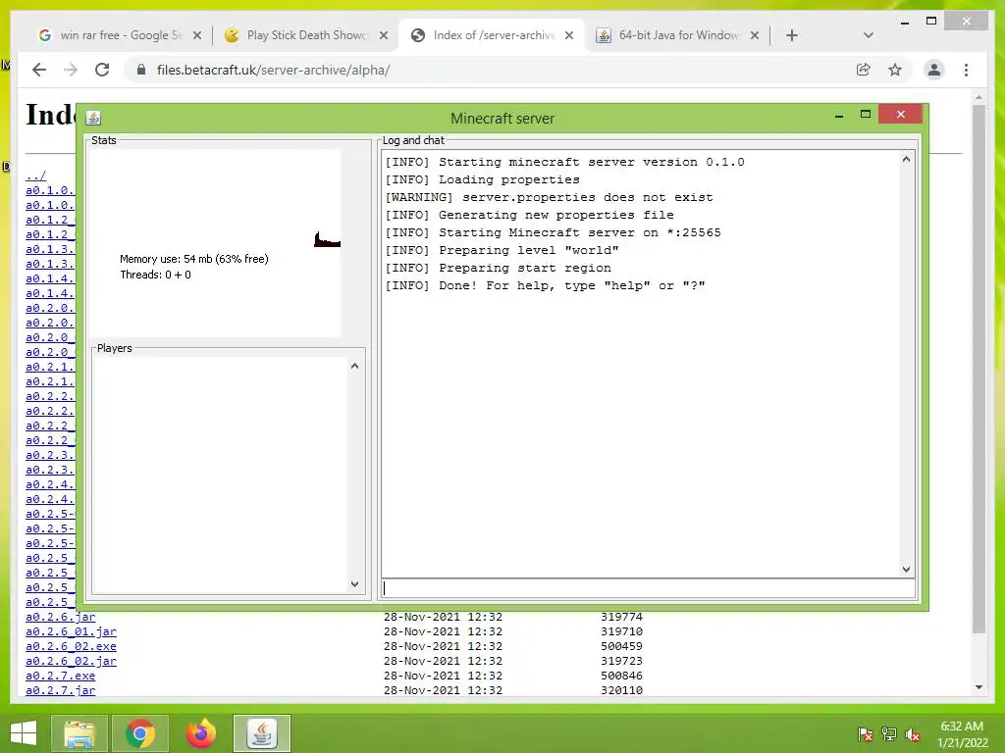
Task: Click log line 'Preparing level "world"'
Action: pyautogui.click(x=529, y=250)
